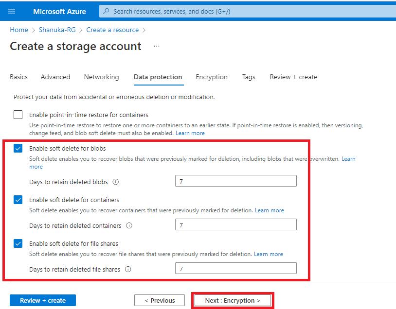The width and height of the screenshot is (396, 309).
Task: Click the Azure search resources box
Action: (243, 11)
